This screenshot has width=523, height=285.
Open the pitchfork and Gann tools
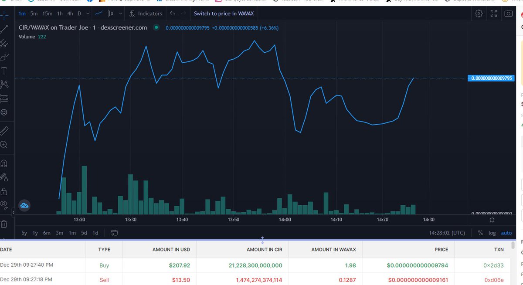coord(4,43)
